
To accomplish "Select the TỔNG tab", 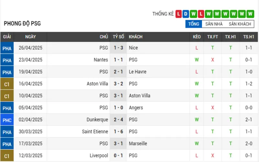I will pyautogui.click(x=194, y=24).
